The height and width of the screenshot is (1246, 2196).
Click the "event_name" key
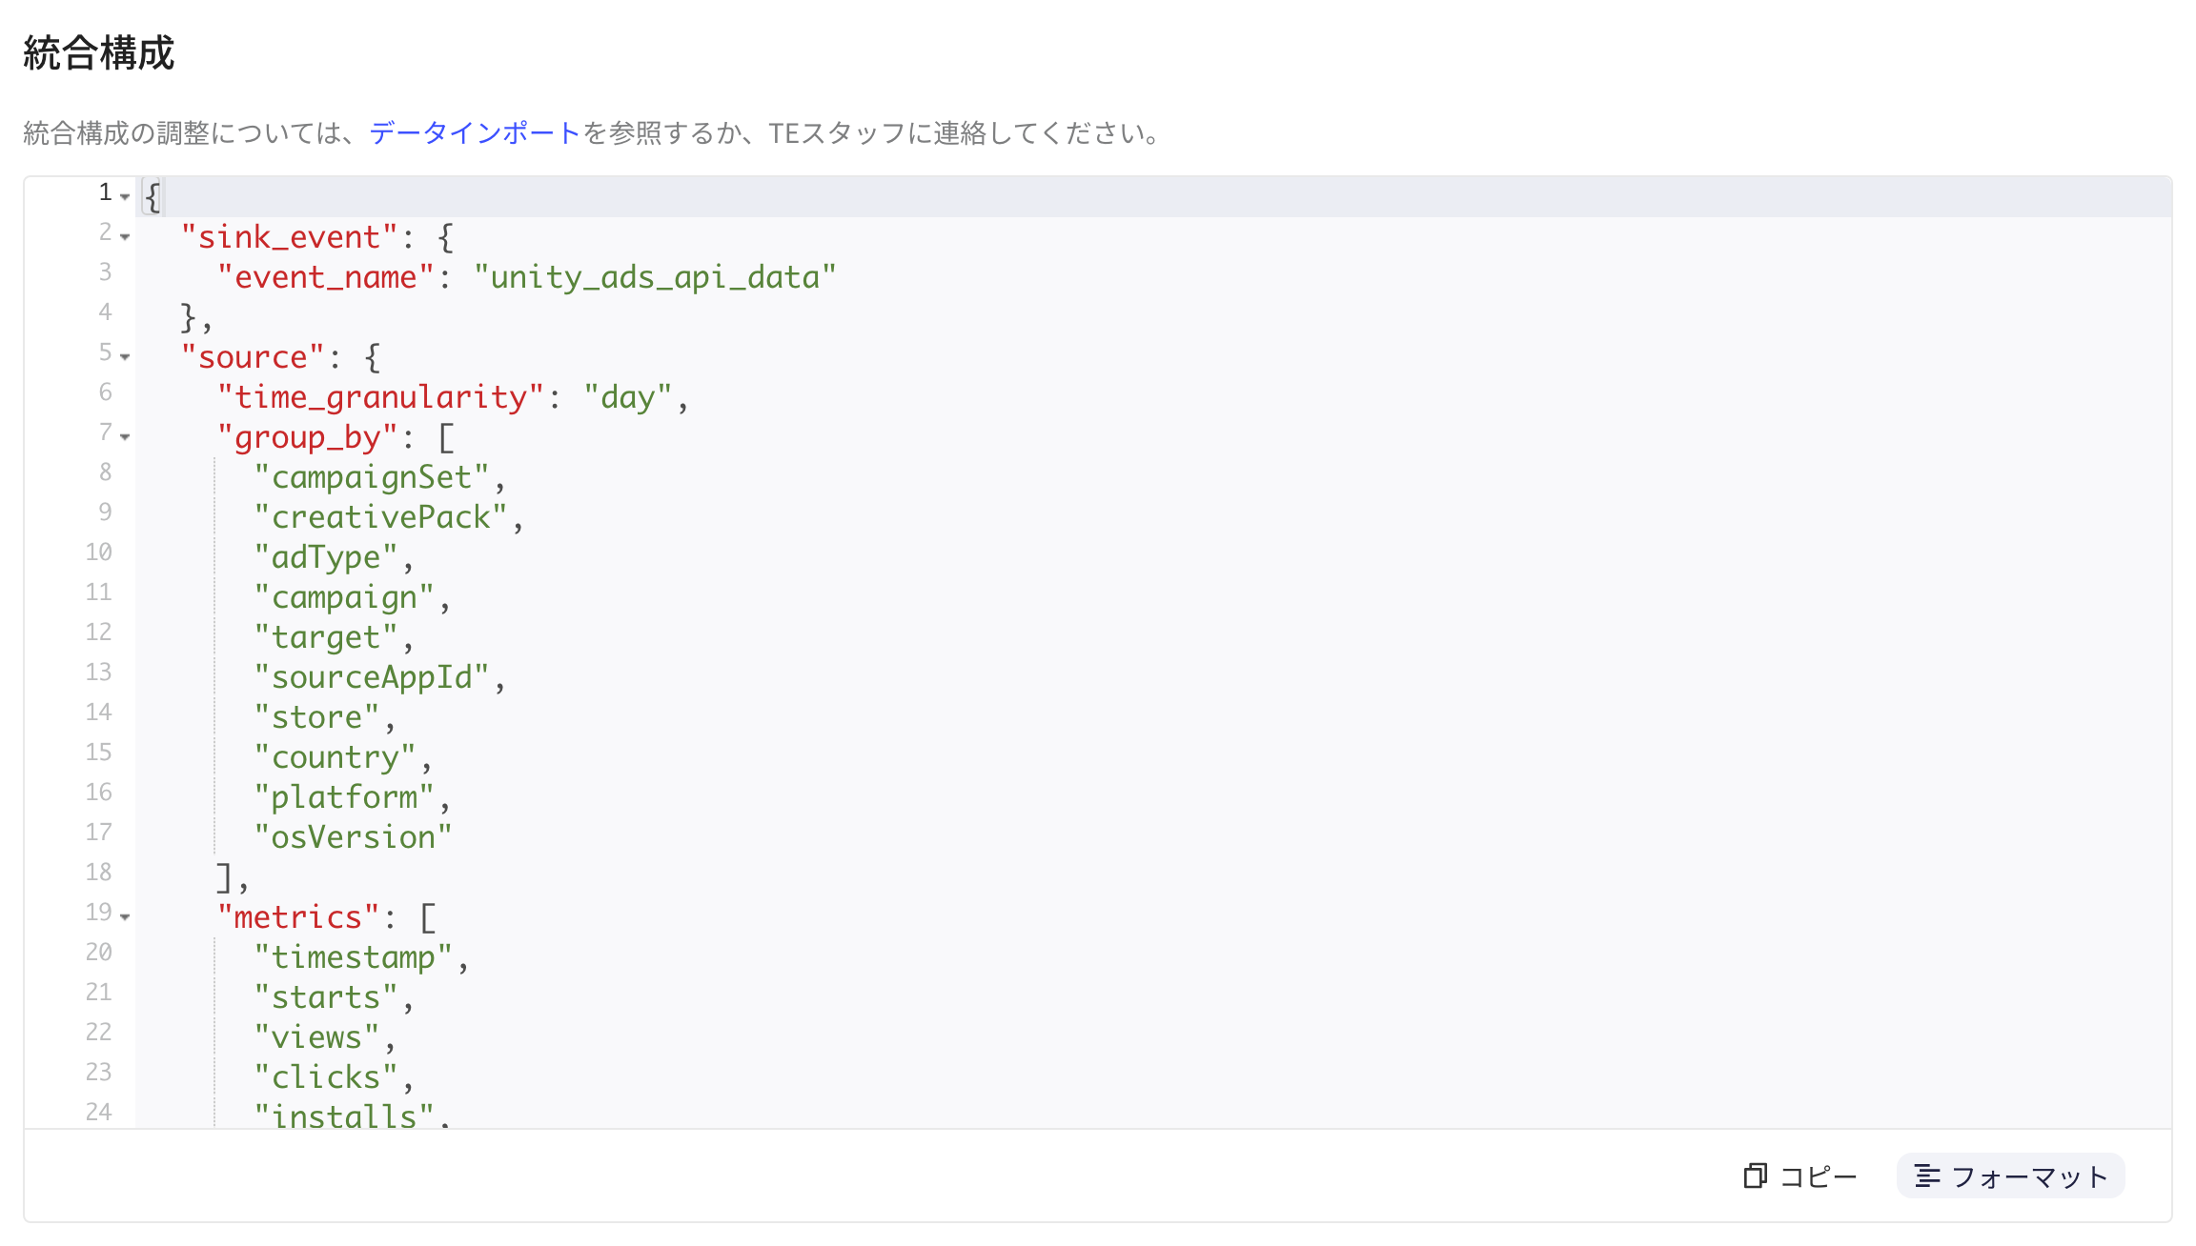325,277
